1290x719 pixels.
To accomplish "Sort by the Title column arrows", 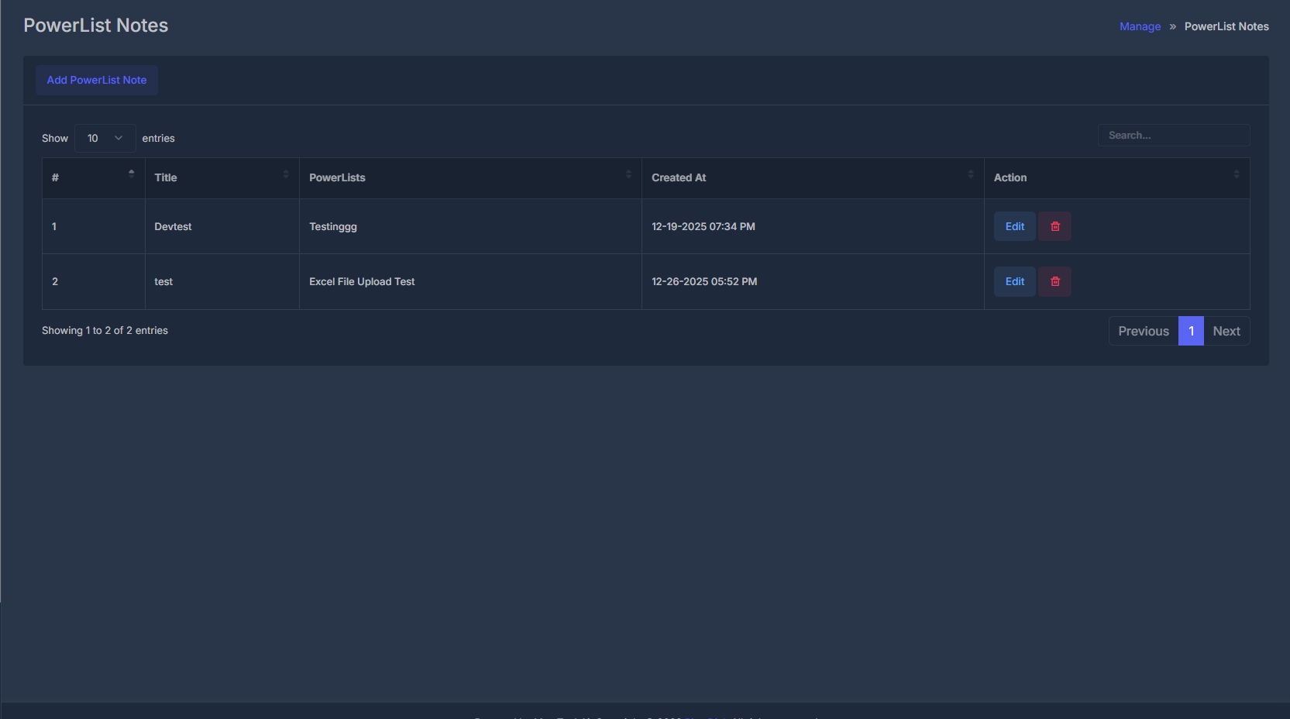I will point(286,174).
